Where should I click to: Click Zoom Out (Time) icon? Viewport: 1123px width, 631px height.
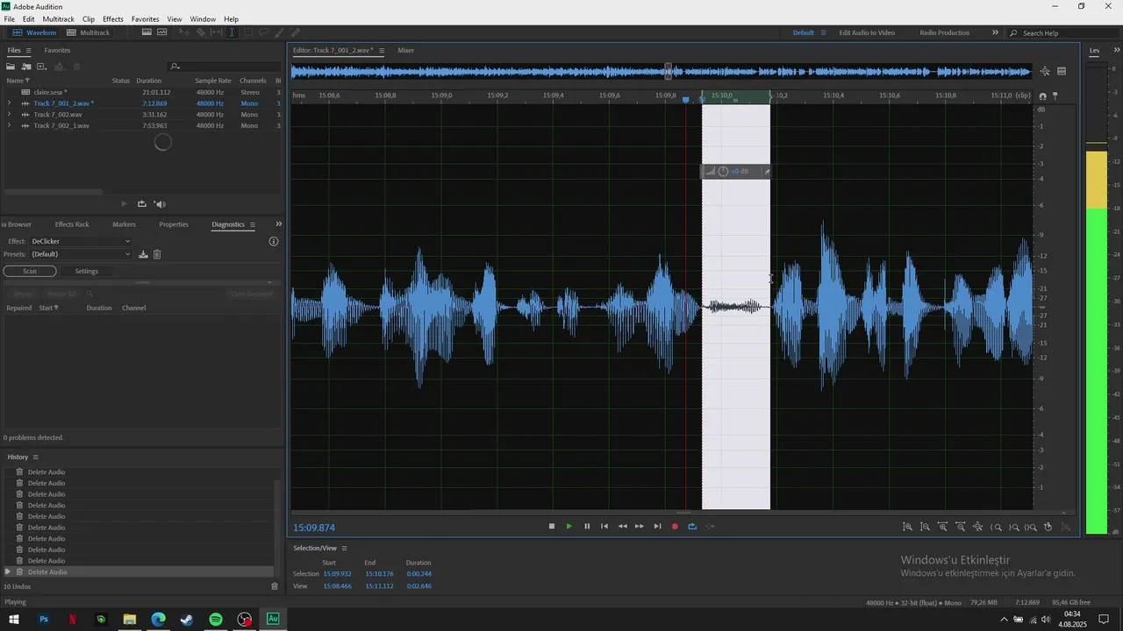click(x=961, y=527)
